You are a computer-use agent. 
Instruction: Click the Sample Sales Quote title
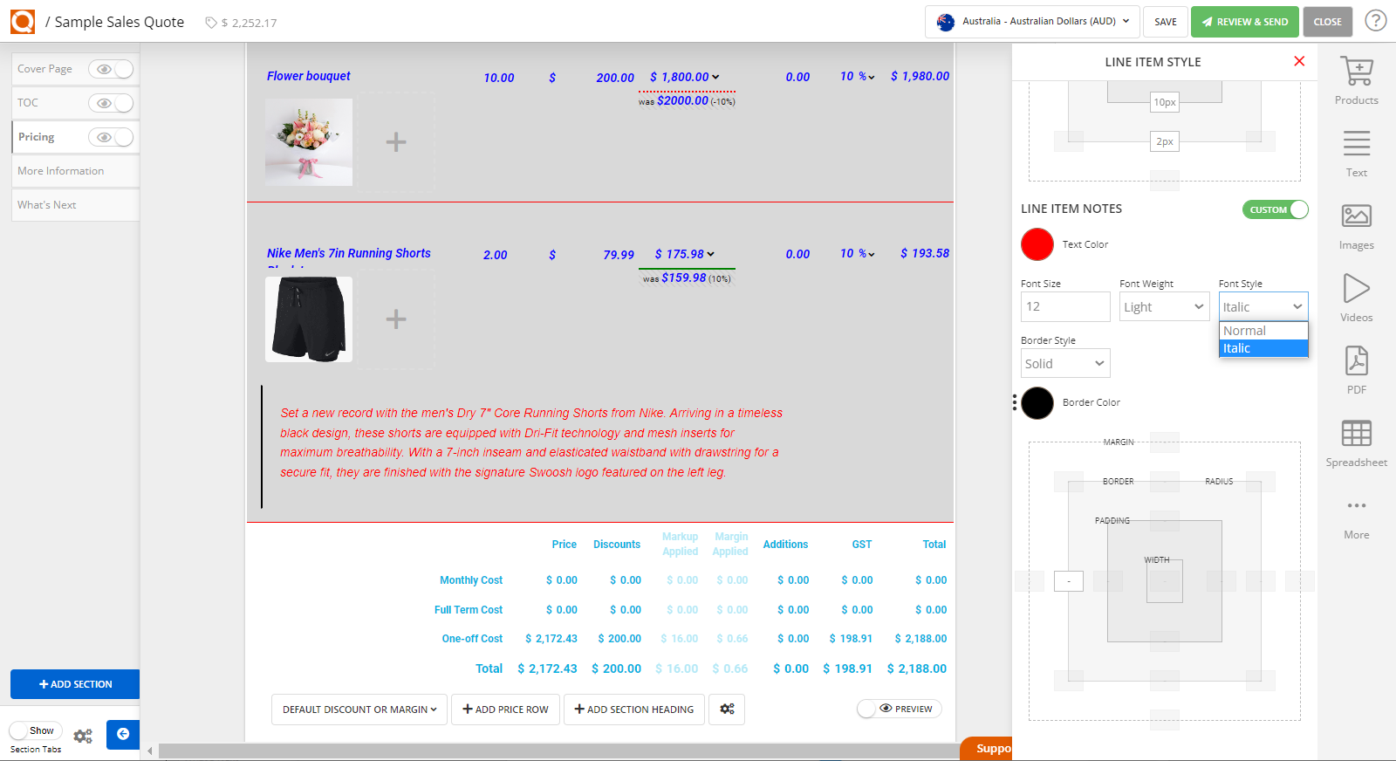click(120, 22)
